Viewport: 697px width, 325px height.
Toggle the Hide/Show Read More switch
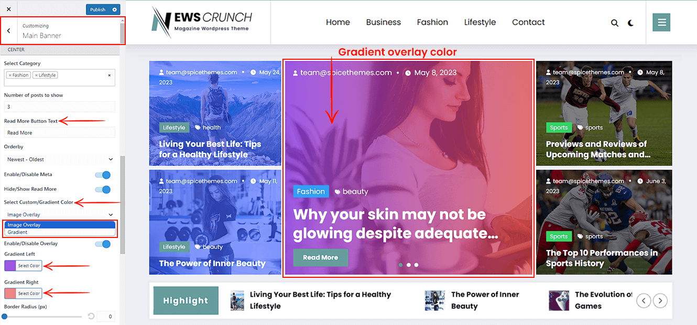click(x=103, y=189)
